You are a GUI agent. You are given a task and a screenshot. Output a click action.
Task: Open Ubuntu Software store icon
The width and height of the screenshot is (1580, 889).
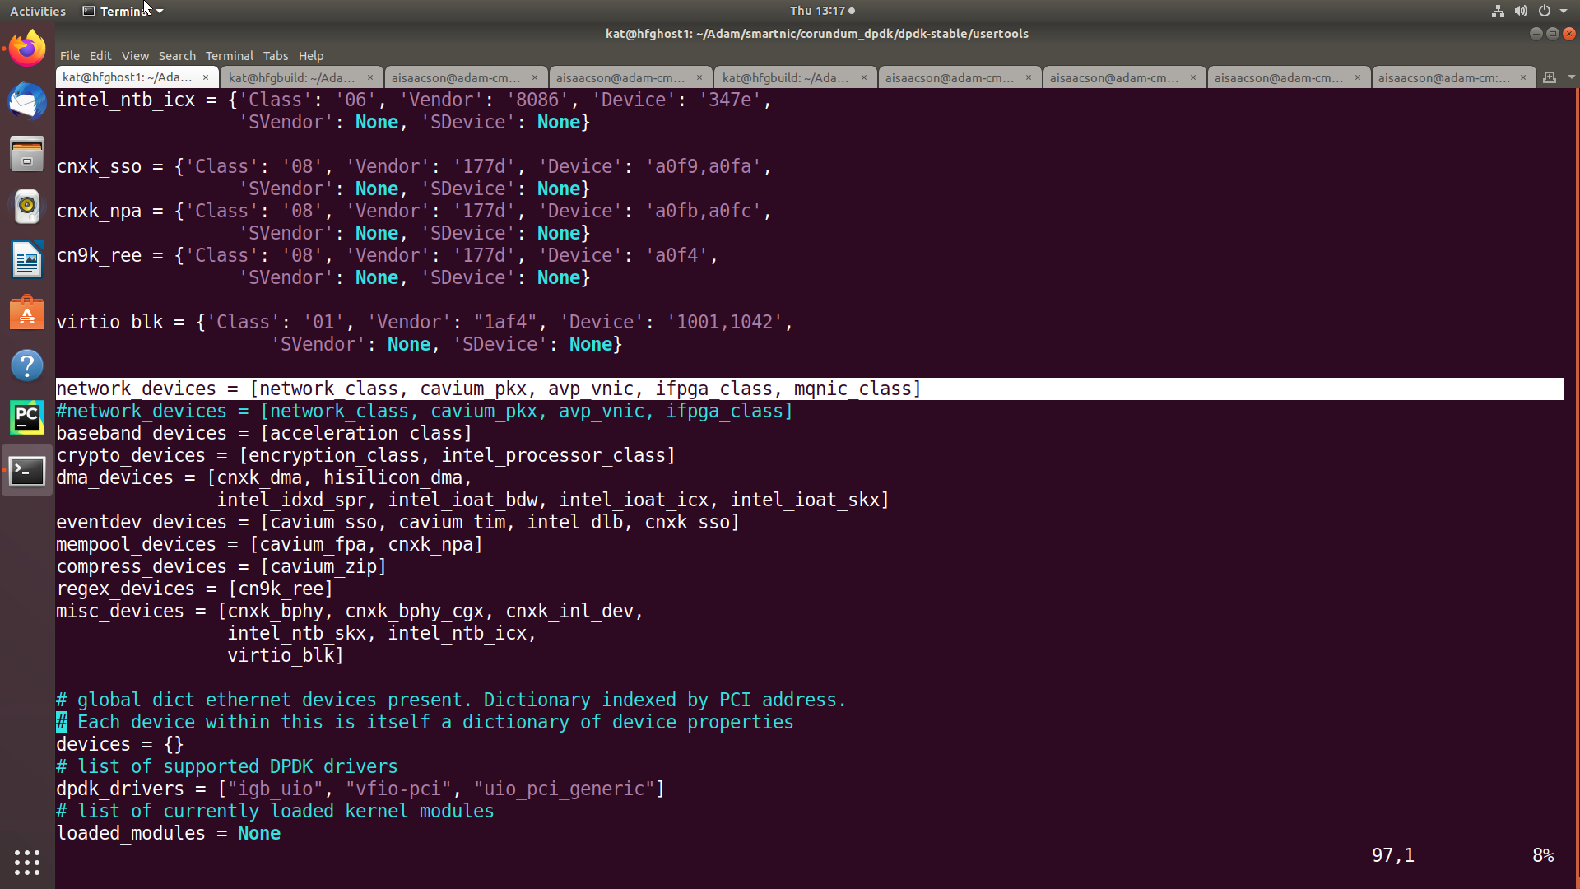[x=27, y=313]
